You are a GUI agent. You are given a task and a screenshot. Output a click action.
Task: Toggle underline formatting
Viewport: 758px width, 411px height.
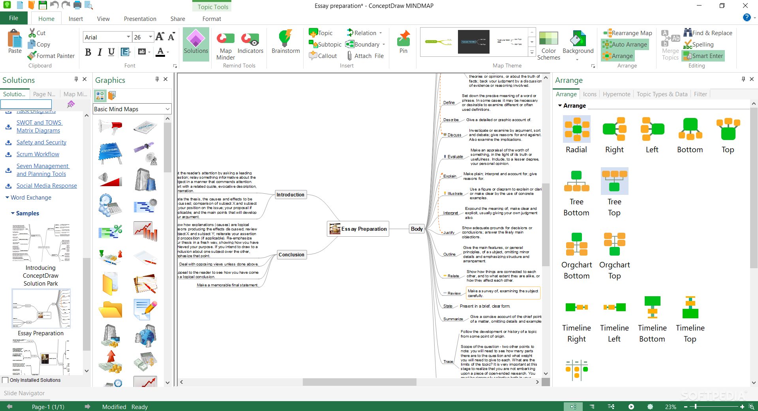[x=111, y=52]
